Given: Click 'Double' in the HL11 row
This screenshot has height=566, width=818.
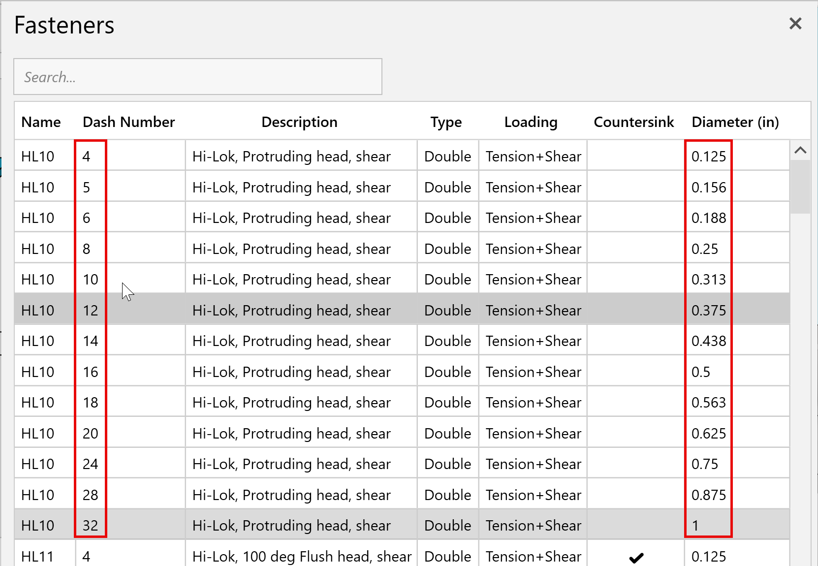Looking at the screenshot, I should click(448, 557).
